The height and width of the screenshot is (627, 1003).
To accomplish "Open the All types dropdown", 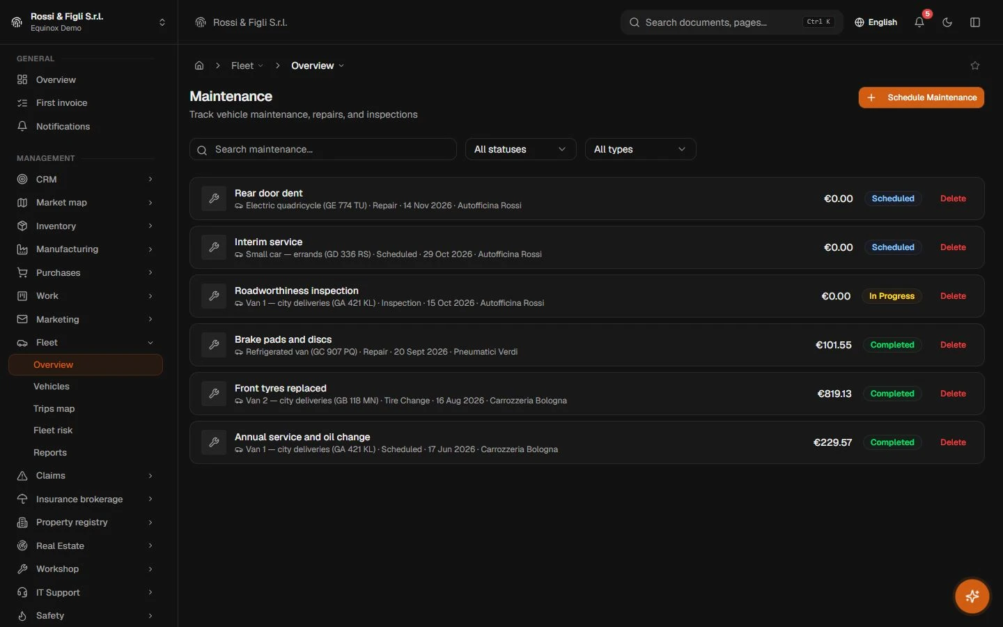I will click(x=640, y=149).
